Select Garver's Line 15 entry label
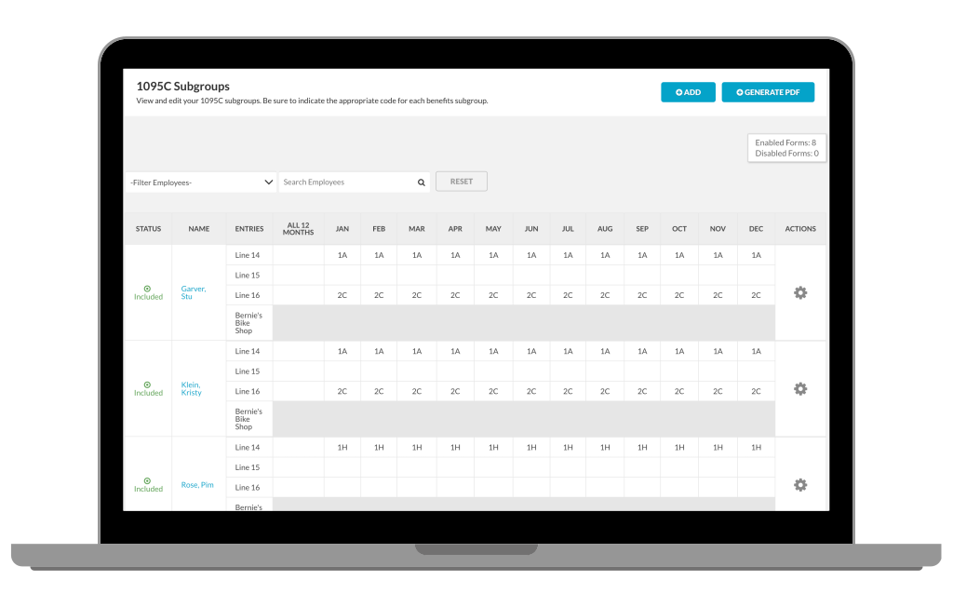 point(248,276)
